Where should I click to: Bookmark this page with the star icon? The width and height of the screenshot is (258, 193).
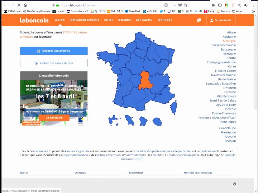pyautogui.click(x=186, y=5)
